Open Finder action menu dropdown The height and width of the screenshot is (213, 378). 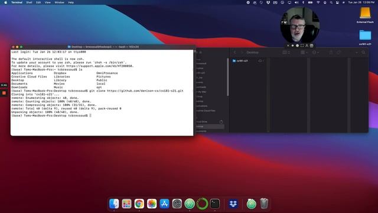point(315,53)
